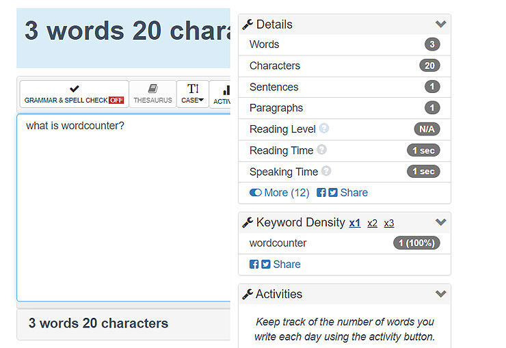This screenshot has width=506, height=348.
Task: Collapse the Activities panel chevron
Action: [440, 294]
